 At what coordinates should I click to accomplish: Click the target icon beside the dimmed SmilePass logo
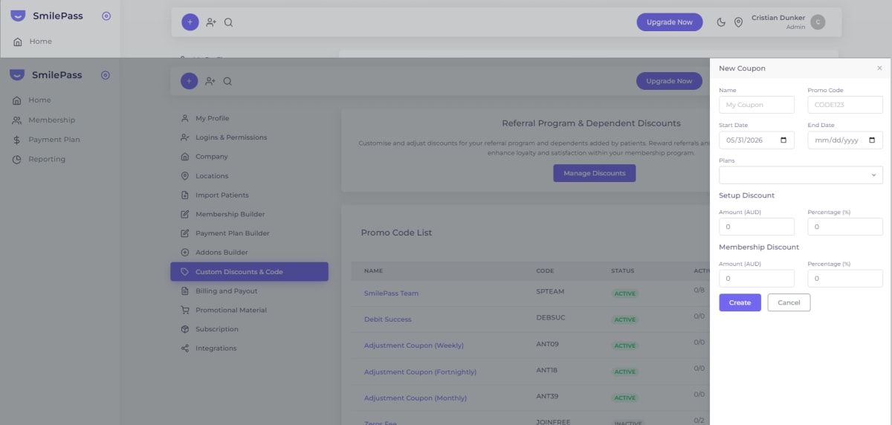tap(105, 75)
